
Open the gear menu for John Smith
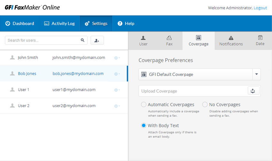[117, 58]
